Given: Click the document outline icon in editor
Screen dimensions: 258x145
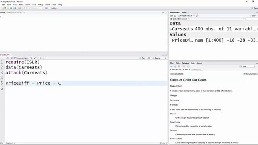Looking at the screenshot, I should tap(166, 58).
